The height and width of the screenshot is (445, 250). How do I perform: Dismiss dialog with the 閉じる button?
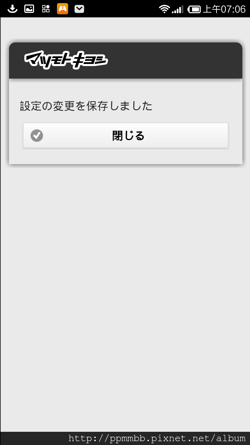point(126,135)
